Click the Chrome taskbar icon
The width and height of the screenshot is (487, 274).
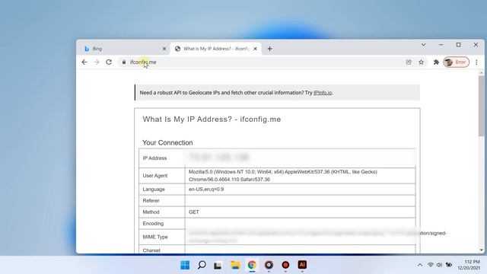[x=252, y=265]
